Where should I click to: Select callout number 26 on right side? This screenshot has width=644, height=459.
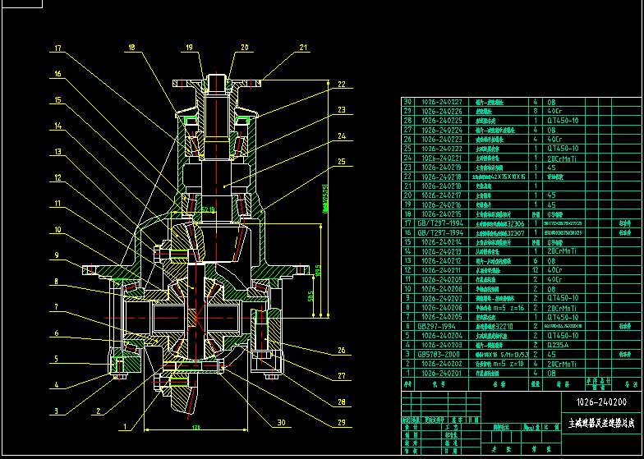341,351
